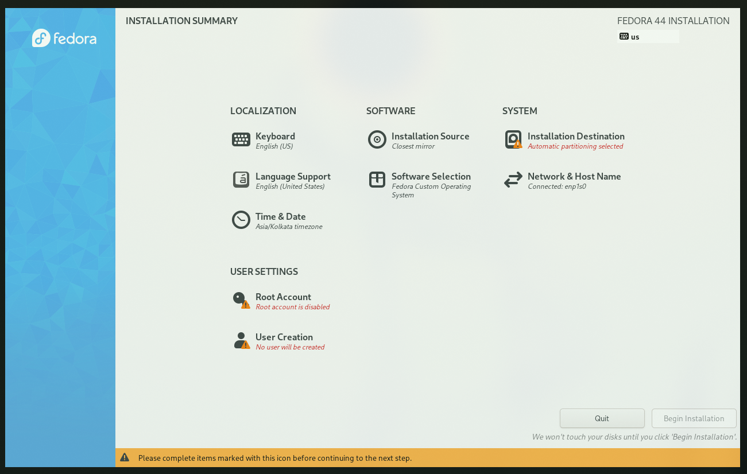Viewport: 747px width, 474px height.
Task: Open the Keyboard layout settings icon
Action: (241, 139)
